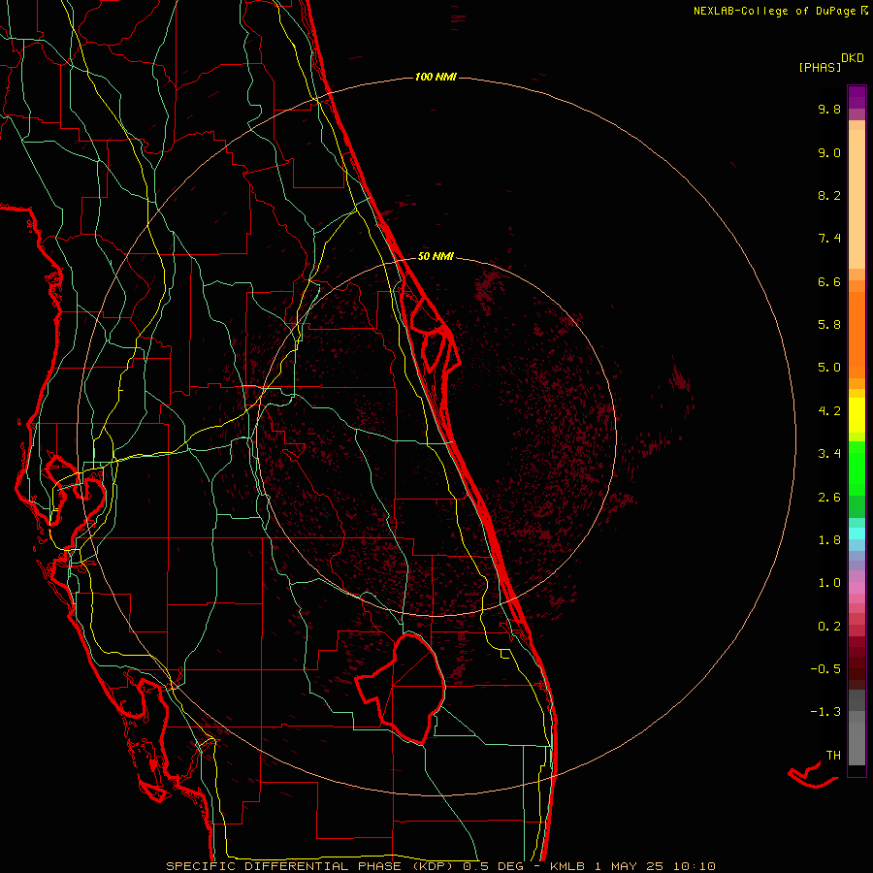Click the DKD legend title

coord(853,58)
